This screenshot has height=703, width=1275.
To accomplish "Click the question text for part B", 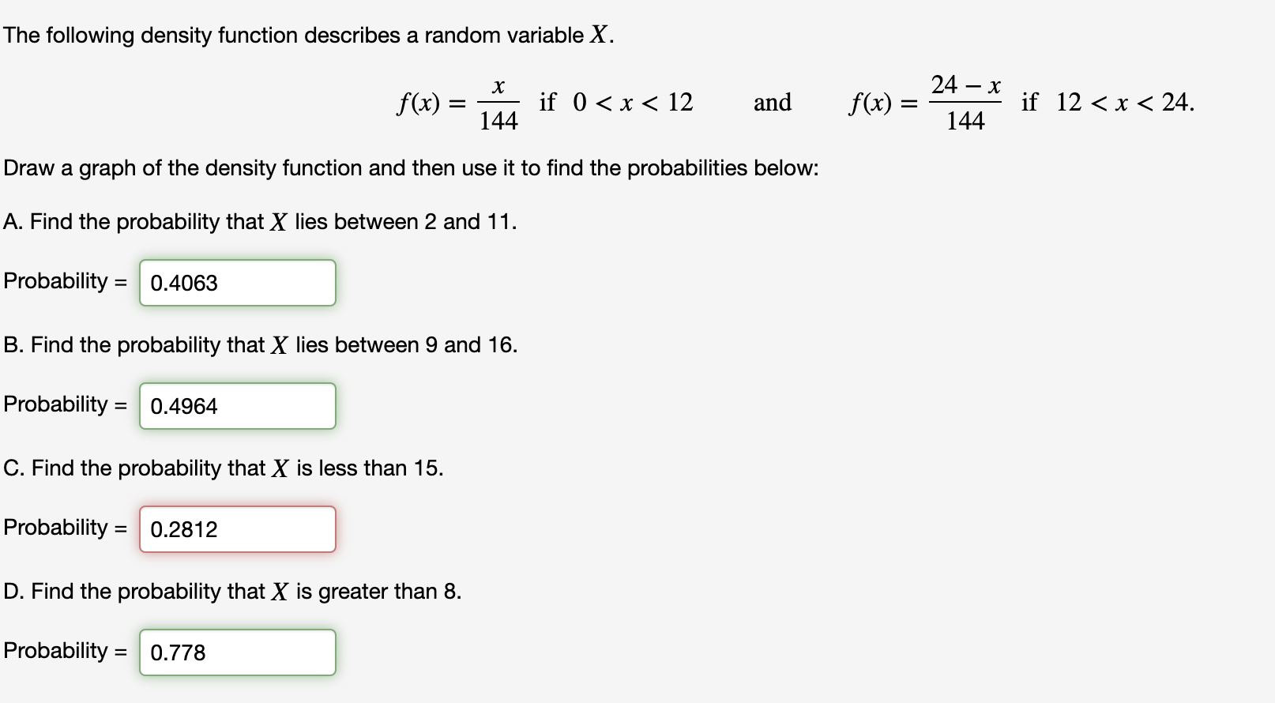I will coord(259,345).
